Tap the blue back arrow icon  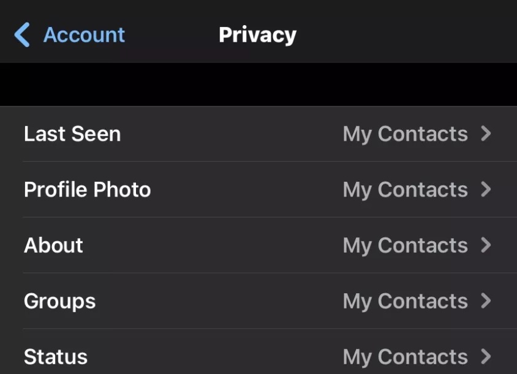tap(22, 35)
